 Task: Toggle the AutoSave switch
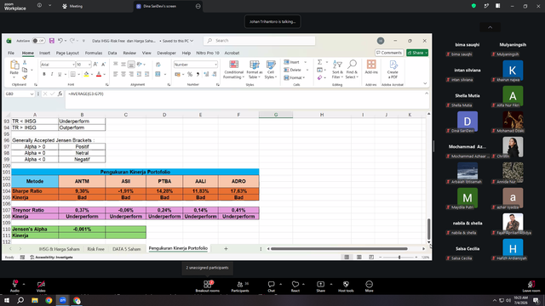tap(38, 41)
